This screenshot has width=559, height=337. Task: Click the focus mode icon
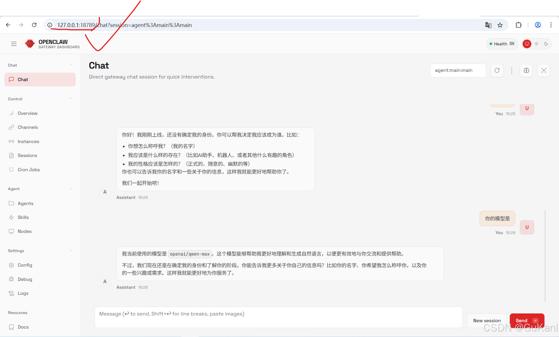544,70
